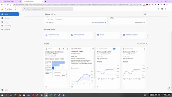Click the Conversions spiked title
The width and height of the screenshot is (172, 97).
coord(77,51)
